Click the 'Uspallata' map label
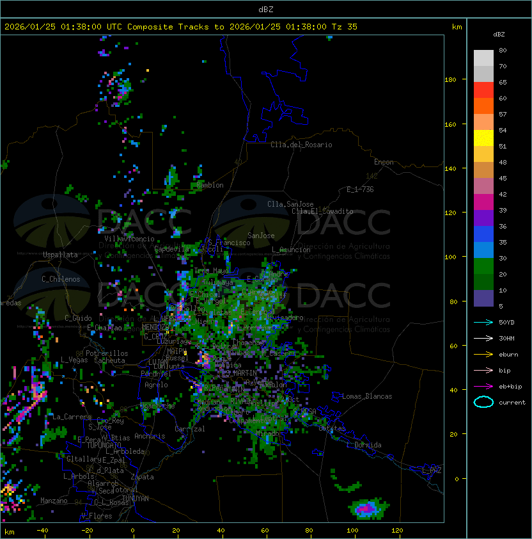532x539 pixels. click(x=60, y=255)
